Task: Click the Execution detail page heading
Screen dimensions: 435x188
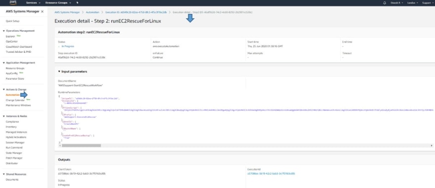Action: point(108,21)
